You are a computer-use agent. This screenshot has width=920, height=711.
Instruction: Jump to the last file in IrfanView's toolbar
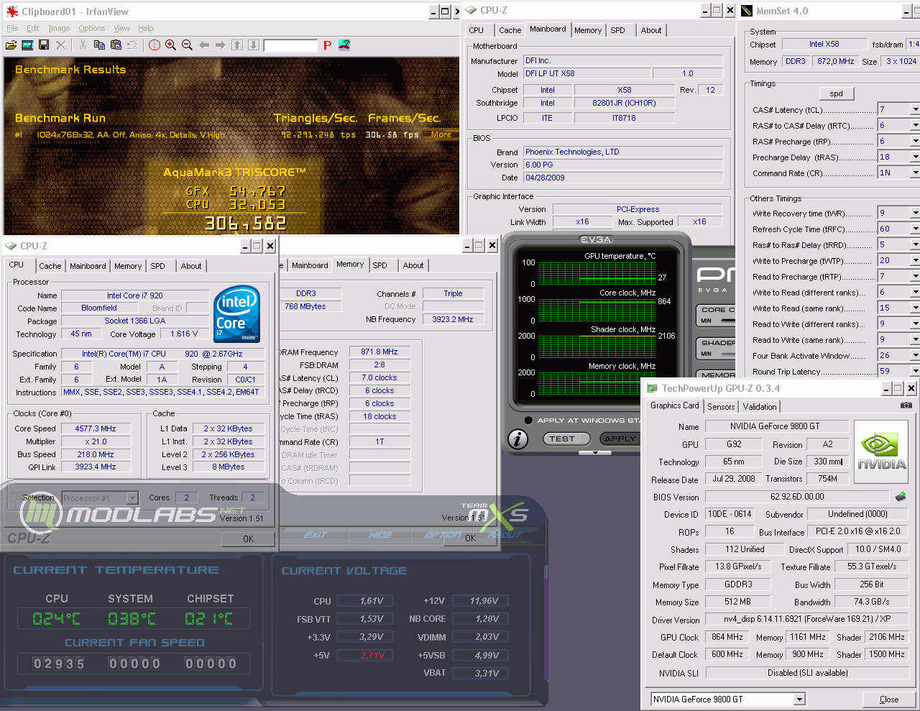(x=254, y=45)
